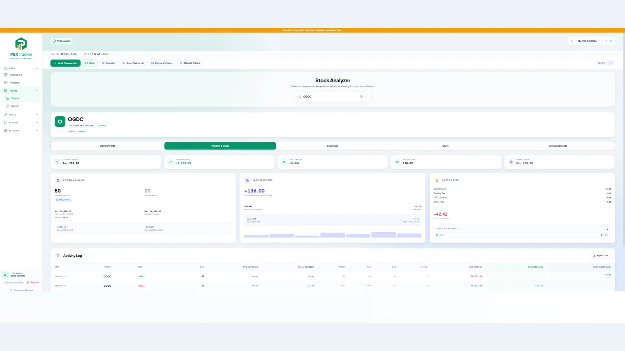This screenshot has height=351, width=625.
Task: Click the Activity Log history icon
Action: (x=58, y=256)
